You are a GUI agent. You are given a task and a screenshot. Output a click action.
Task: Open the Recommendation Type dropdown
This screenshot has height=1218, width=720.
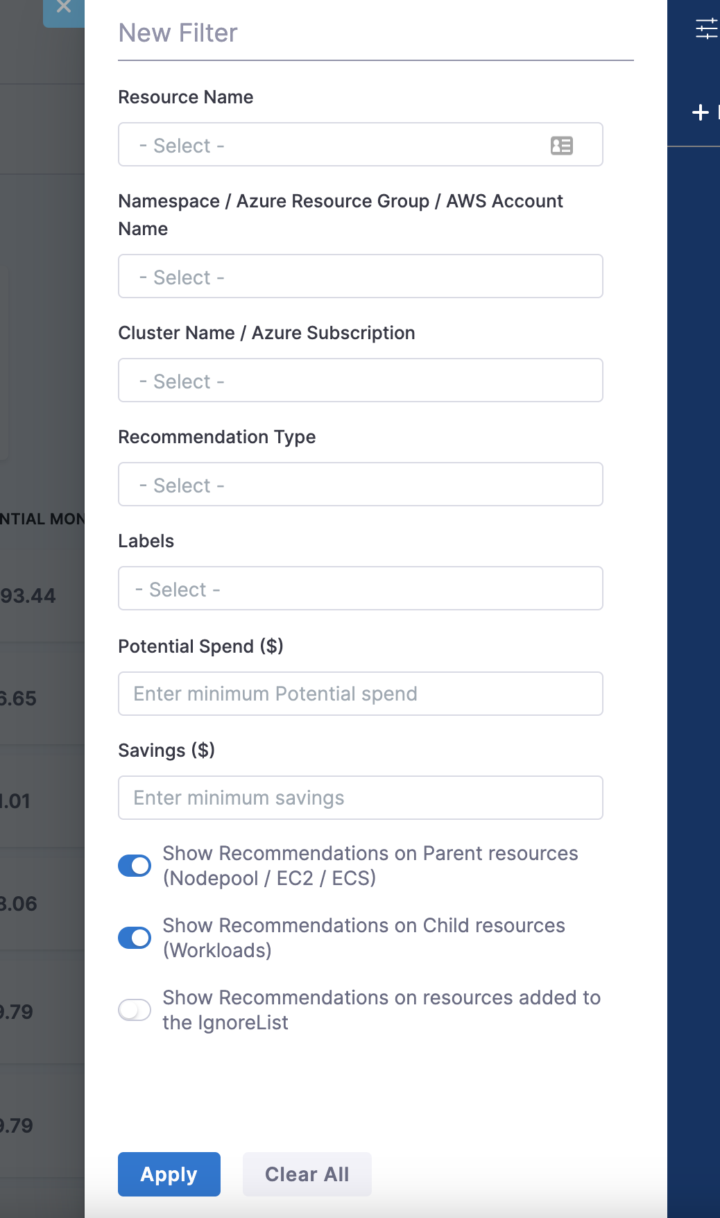[360, 485]
